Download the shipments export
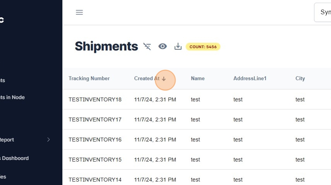The width and height of the screenshot is (331, 185). coord(178,47)
